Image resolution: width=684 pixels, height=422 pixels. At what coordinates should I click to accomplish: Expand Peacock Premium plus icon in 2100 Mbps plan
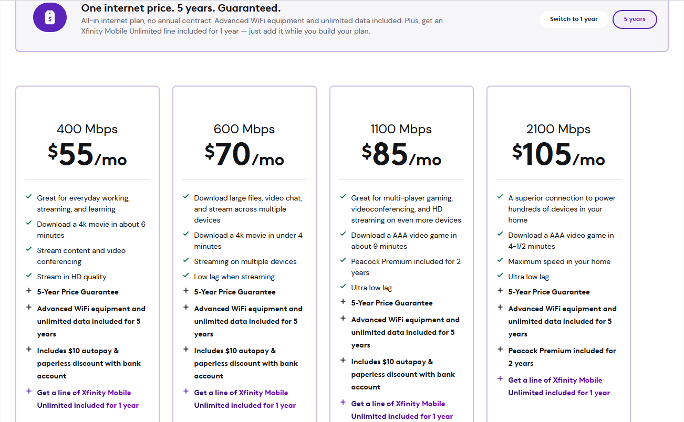(500, 350)
